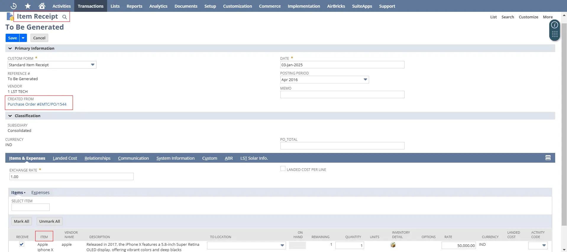567x252 pixels.
Task: Click the dotted grid icon in side widget
Action: (555, 34)
